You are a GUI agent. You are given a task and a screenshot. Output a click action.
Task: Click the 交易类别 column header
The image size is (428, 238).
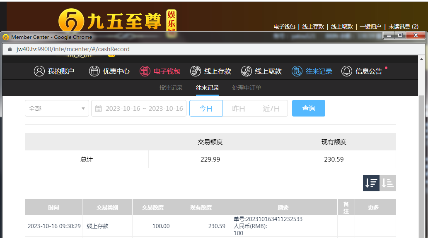[x=107, y=207]
